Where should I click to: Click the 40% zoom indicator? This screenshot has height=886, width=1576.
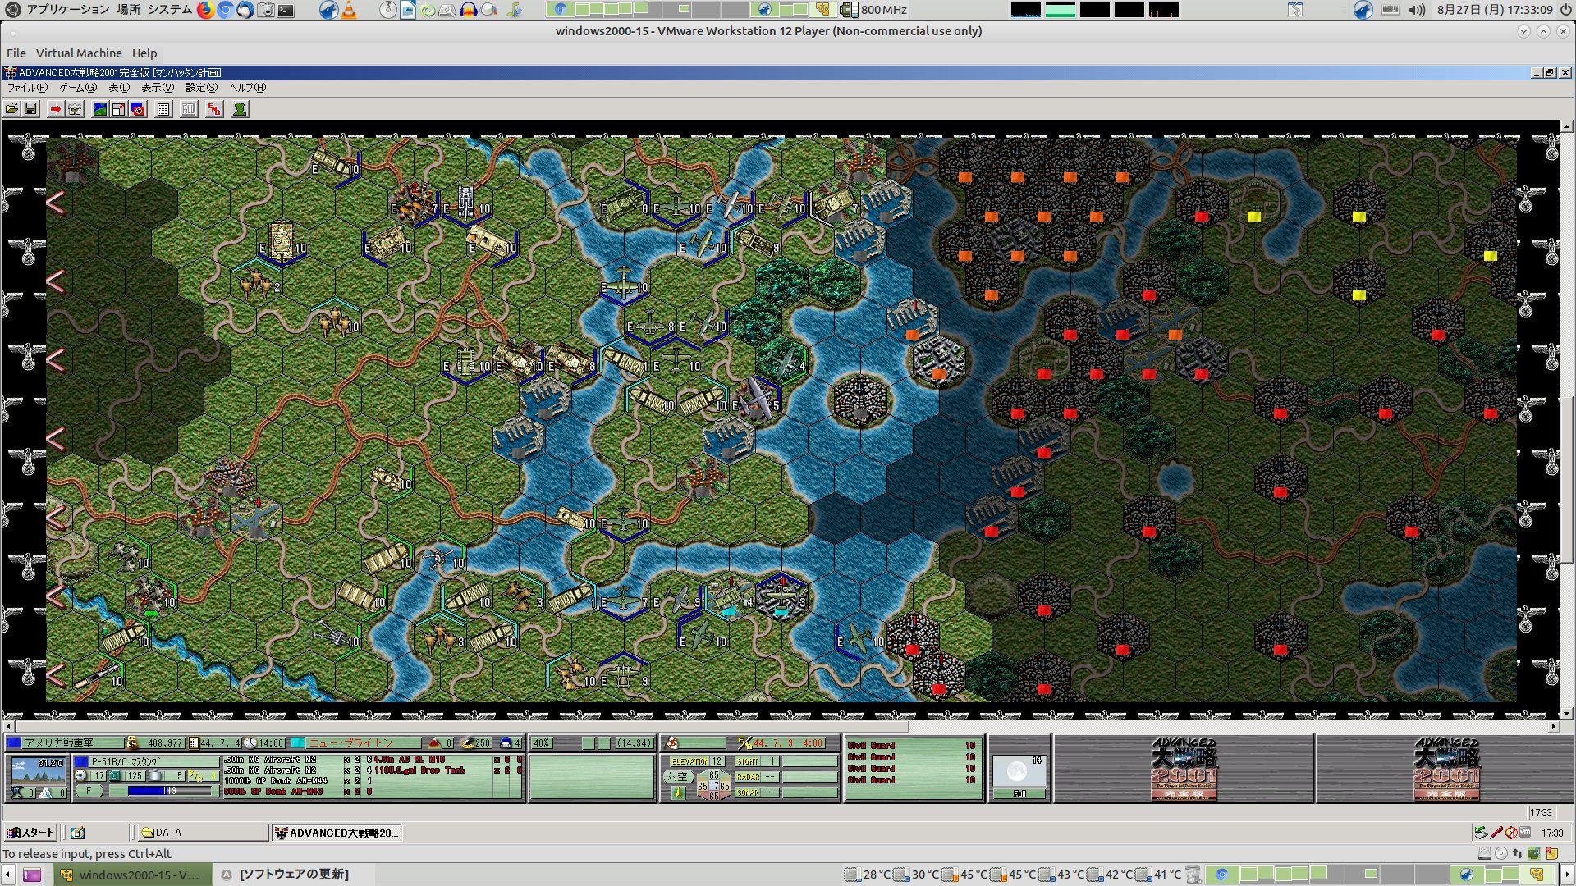542,743
